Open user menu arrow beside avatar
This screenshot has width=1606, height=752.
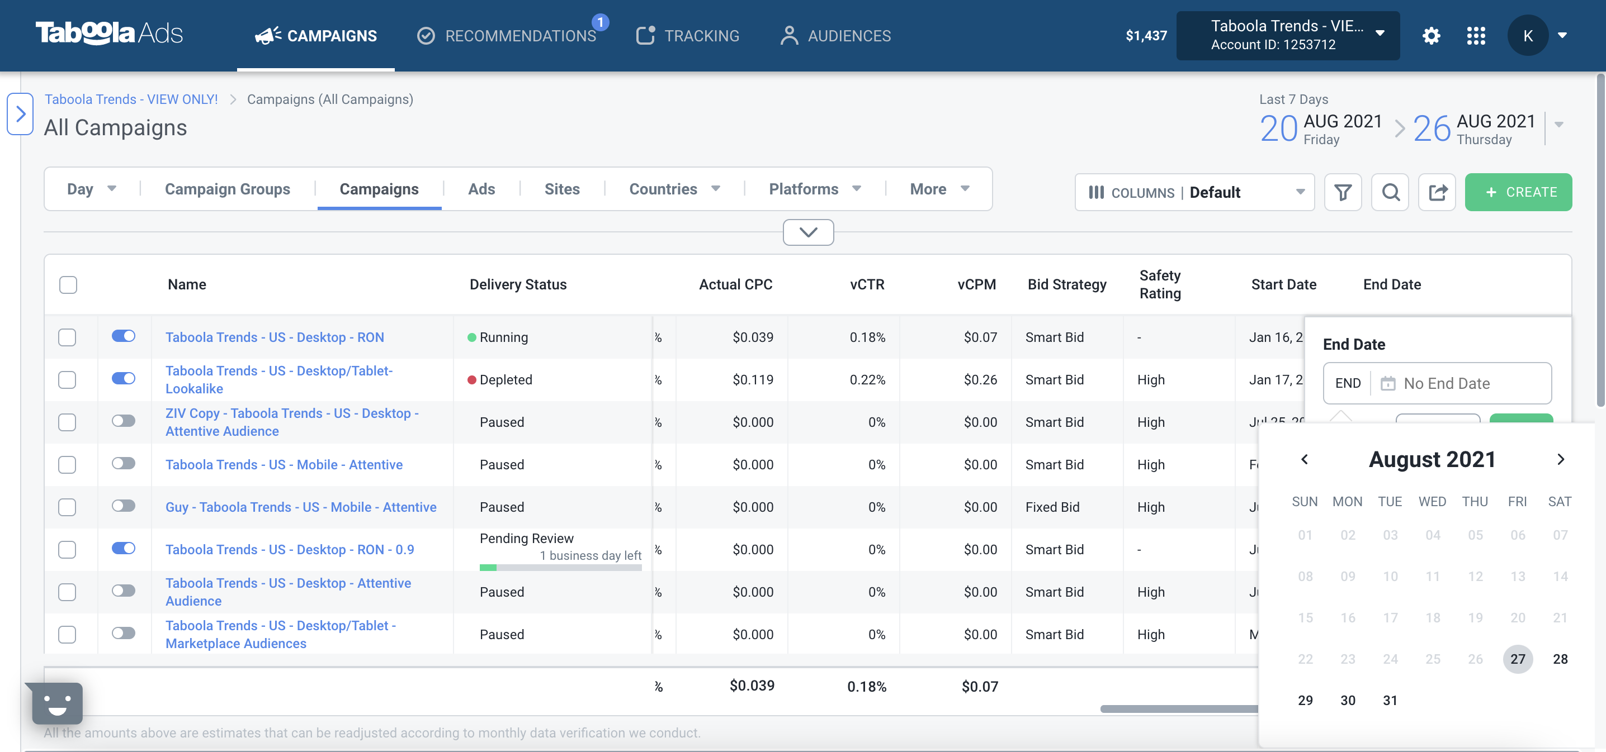tap(1562, 36)
